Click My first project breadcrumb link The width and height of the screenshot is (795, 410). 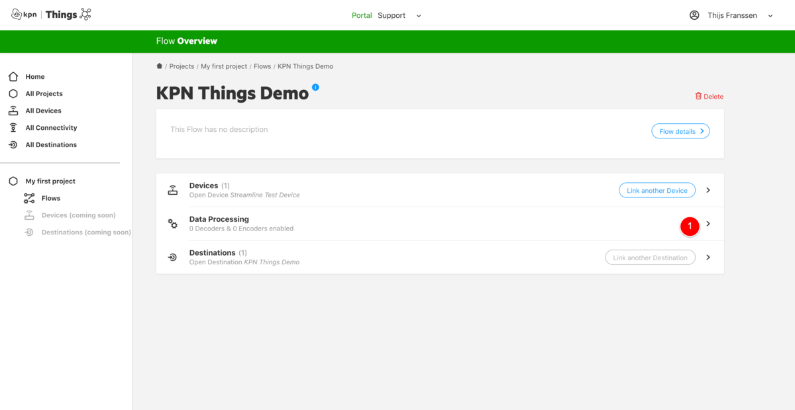[x=224, y=66]
